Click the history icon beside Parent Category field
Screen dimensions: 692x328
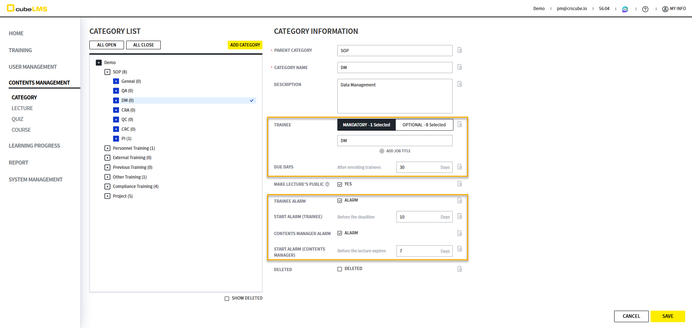pyautogui.click(x=460, y=50)
